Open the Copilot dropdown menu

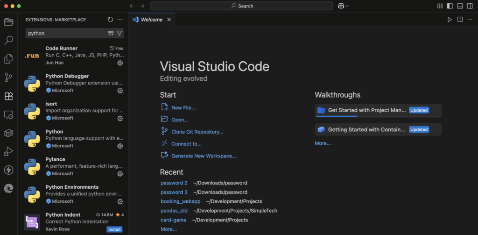[x=343, y=6]
